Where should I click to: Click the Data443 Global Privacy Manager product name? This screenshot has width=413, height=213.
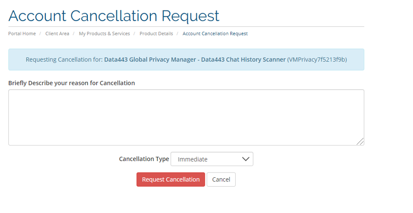(150, 59)
